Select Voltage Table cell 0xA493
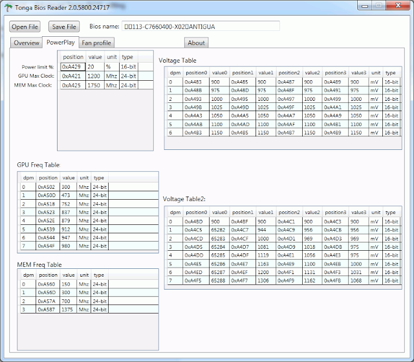Image resolution: width=414 pixels, height=362 pixels. (196, 99)
